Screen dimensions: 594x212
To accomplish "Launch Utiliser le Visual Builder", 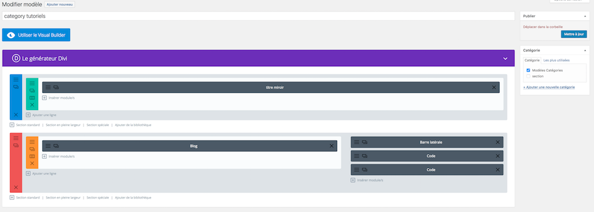I will [36, 35].
